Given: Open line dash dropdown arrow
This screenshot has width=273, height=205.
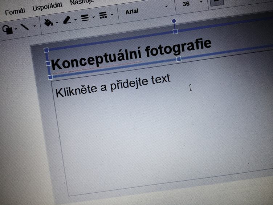Looking at the screenshot, I should point(112,15).
